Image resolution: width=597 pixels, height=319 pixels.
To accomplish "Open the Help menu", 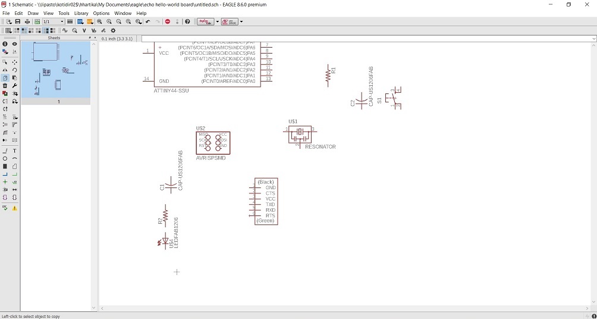I will point(142,13).
